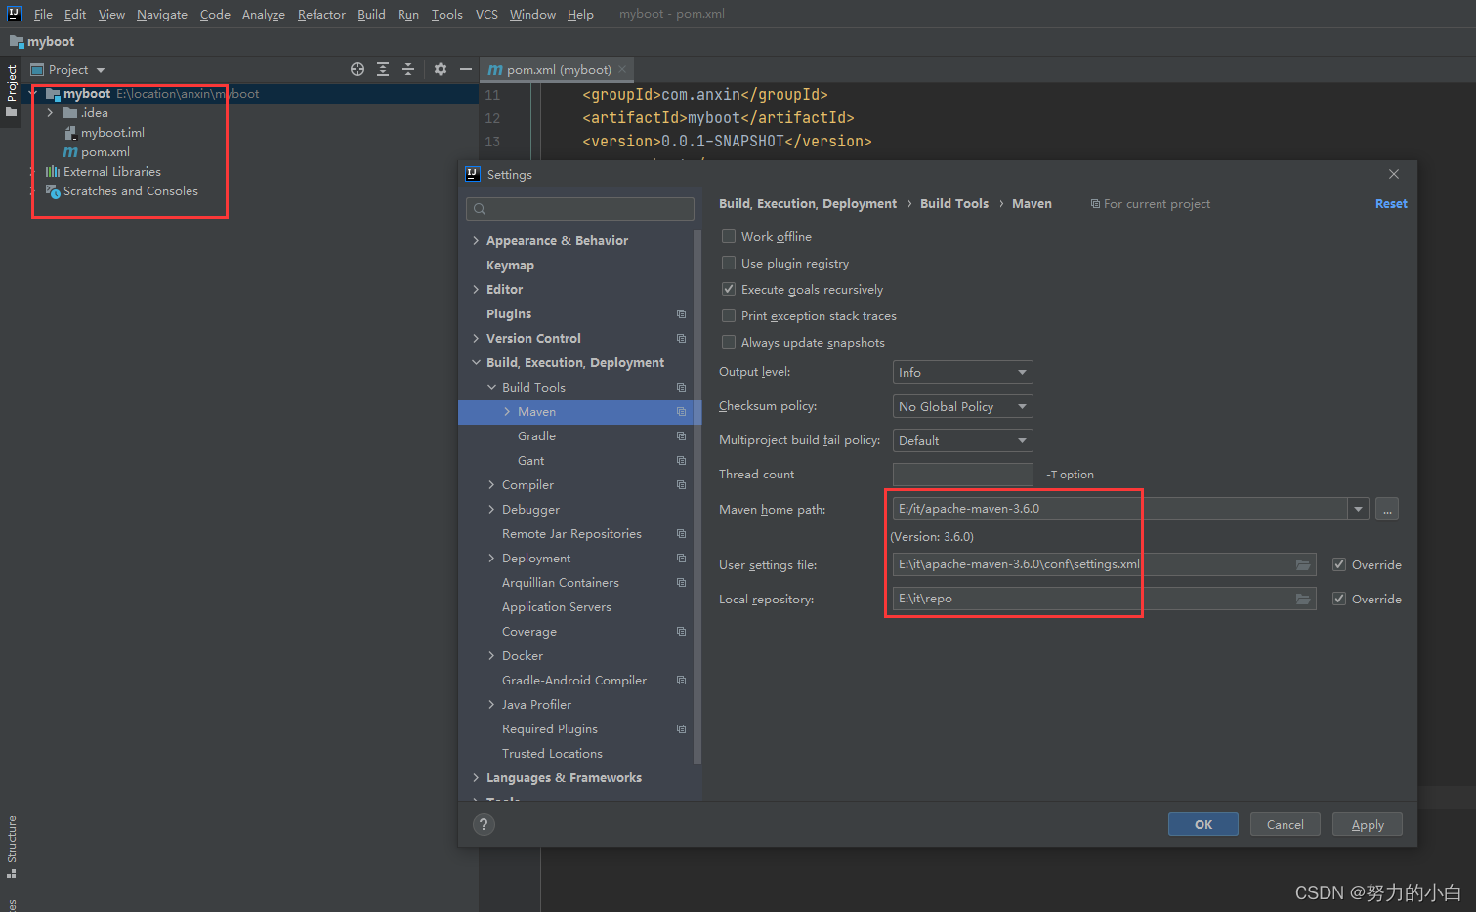This screenshot has height=912, width=1476.
Task: Open the Refactor menu
Action: [321, 15]
